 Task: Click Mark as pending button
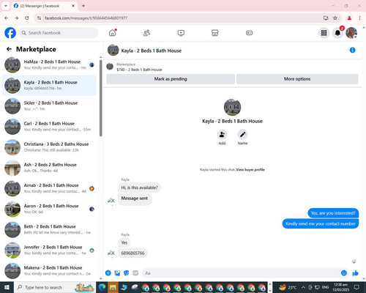[x=171, y=79]
